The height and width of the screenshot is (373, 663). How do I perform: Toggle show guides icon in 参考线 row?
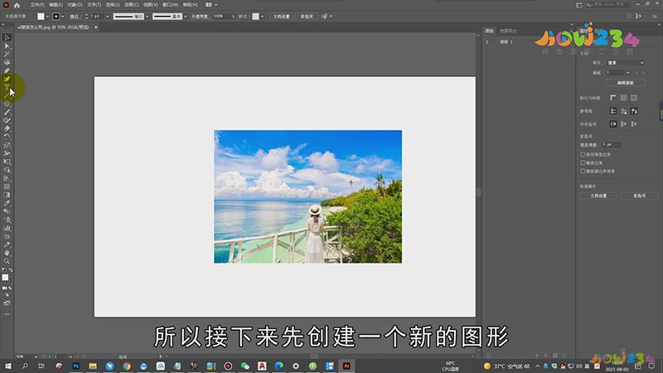click(613, 111)
